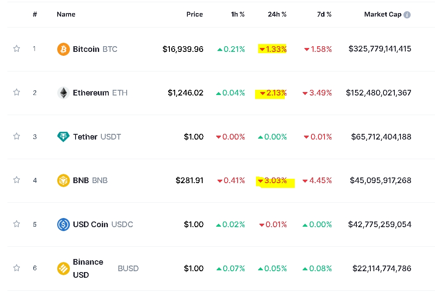Sort by the Name column header
Screen dimensions: 435x293
tap(66, 14)
